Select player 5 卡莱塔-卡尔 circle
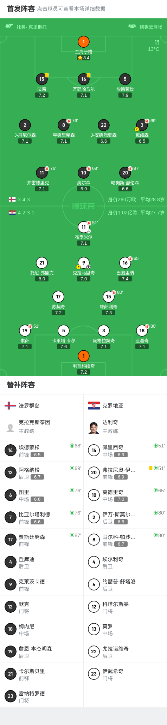167x725 pixels. tap(64, 331)
